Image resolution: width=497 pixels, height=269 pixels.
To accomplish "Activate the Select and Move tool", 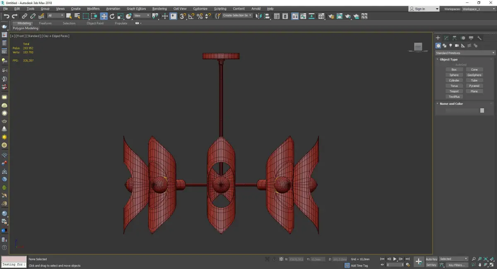I will pos(104,16).
